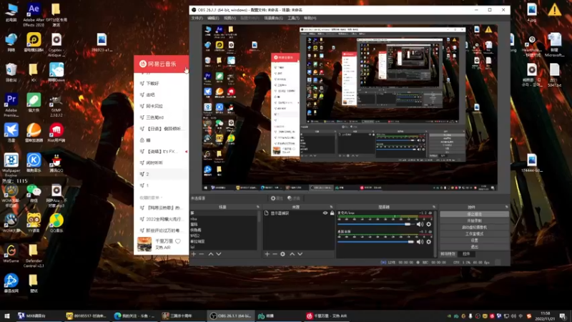Click the Windows Start button
The height and width of the screenshot is (322, 572).
click(6, 316)
